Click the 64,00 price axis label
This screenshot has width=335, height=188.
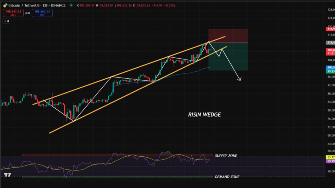coord(331,144)
